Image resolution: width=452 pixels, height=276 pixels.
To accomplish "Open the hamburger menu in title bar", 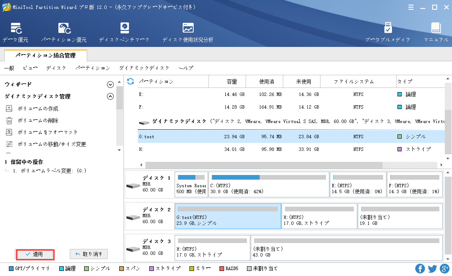I will pyautogui.click(x=411, y=7).
